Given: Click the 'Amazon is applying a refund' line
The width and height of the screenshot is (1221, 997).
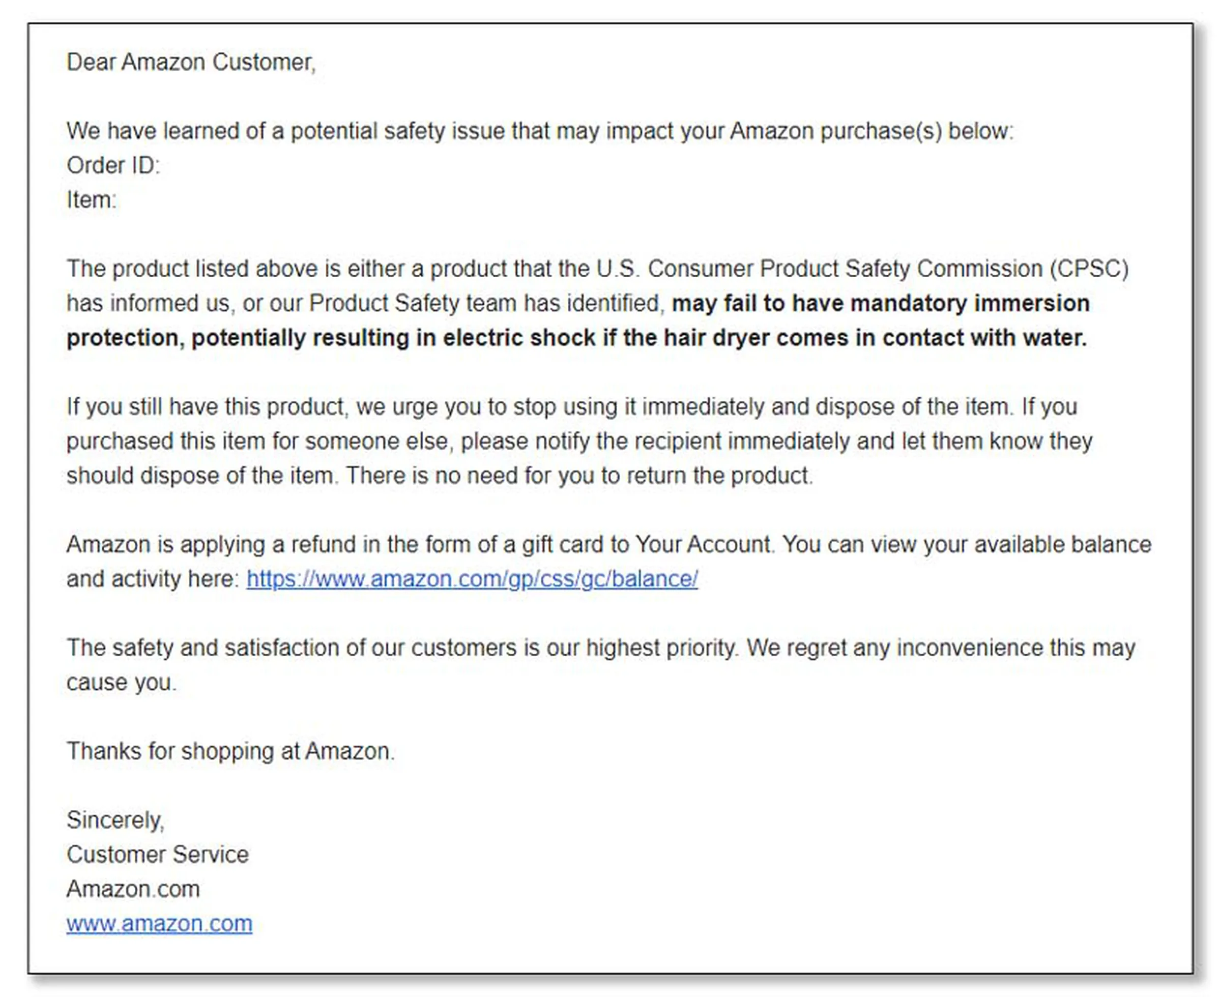Looking at the screenshot, I should tap(609, 544).
